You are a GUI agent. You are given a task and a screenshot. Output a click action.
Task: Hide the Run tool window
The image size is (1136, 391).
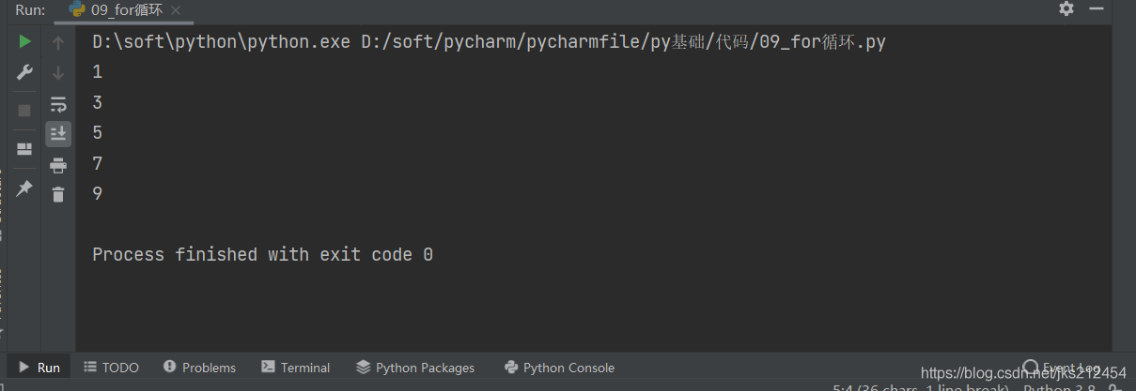1096,8
